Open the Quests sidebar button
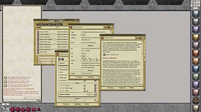This screenshot has width=201, height=112. tap(195, 45)
